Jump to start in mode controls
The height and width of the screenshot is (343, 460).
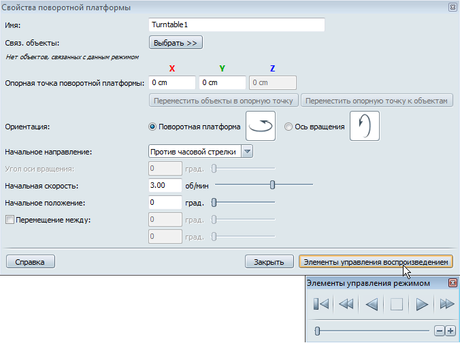321,304
